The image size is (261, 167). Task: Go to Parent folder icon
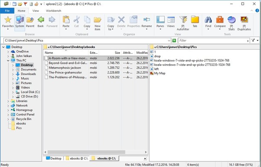[30, 20]
